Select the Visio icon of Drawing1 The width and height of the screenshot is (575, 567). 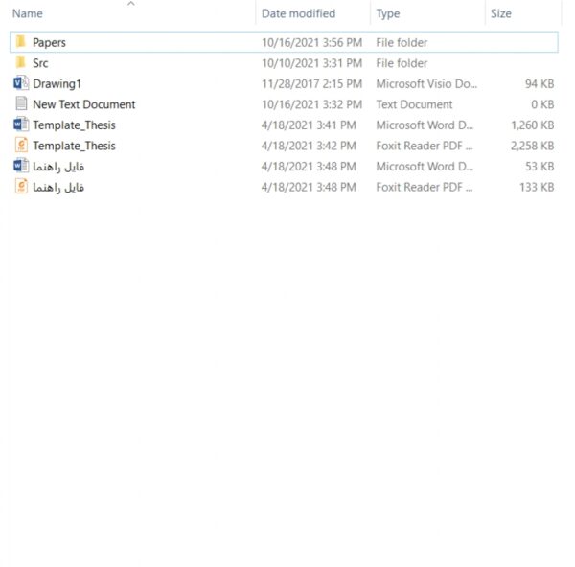(x=21, y=83)
